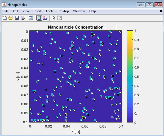Open the Edit menu
164x136 pixels.
16,11
